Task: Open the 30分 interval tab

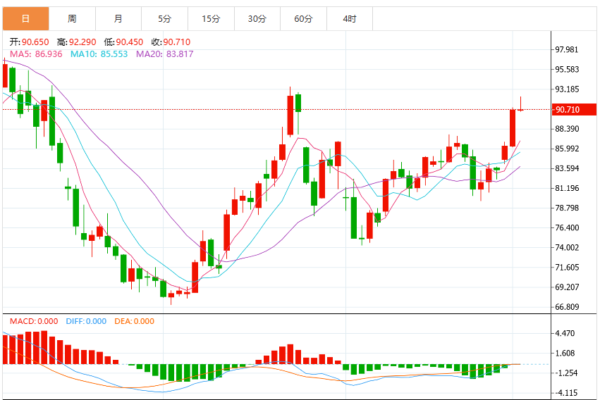Action: [x=257, y=19]
